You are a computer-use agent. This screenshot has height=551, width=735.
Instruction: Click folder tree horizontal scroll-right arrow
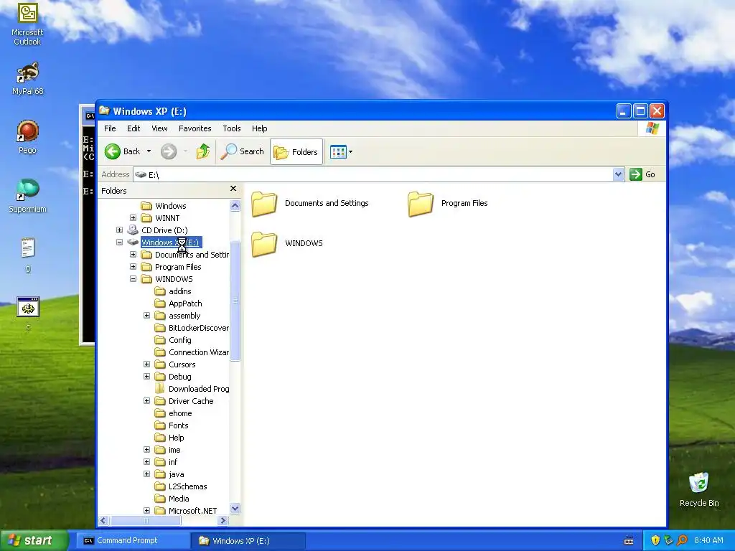click(x=223, y=521)
